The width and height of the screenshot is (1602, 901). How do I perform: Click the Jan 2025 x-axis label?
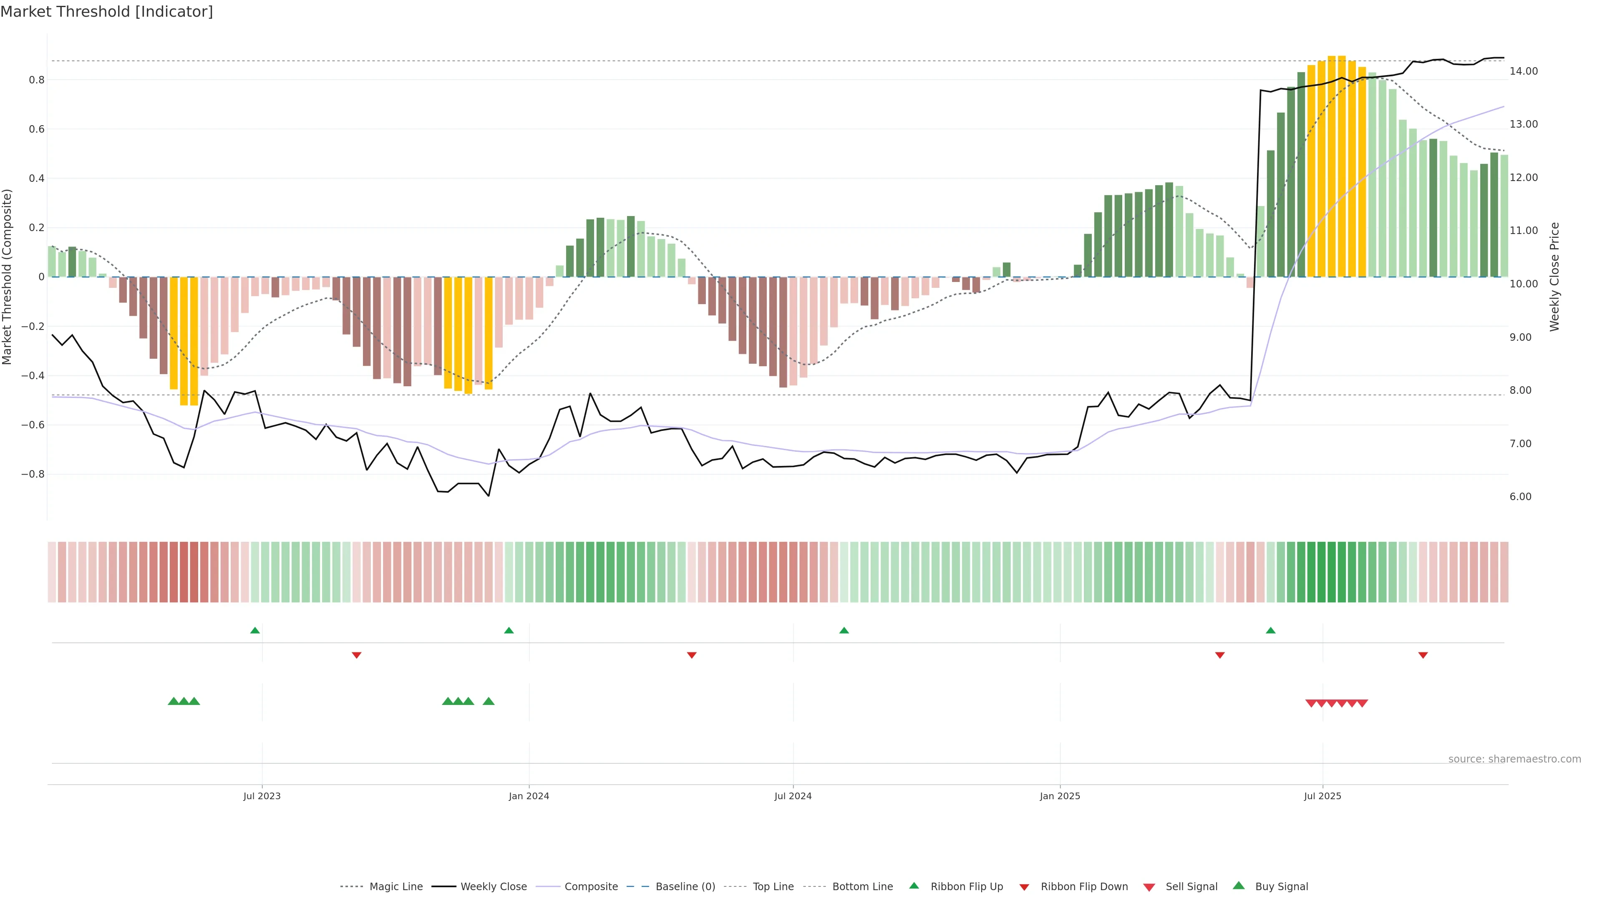coord(1060,796)
